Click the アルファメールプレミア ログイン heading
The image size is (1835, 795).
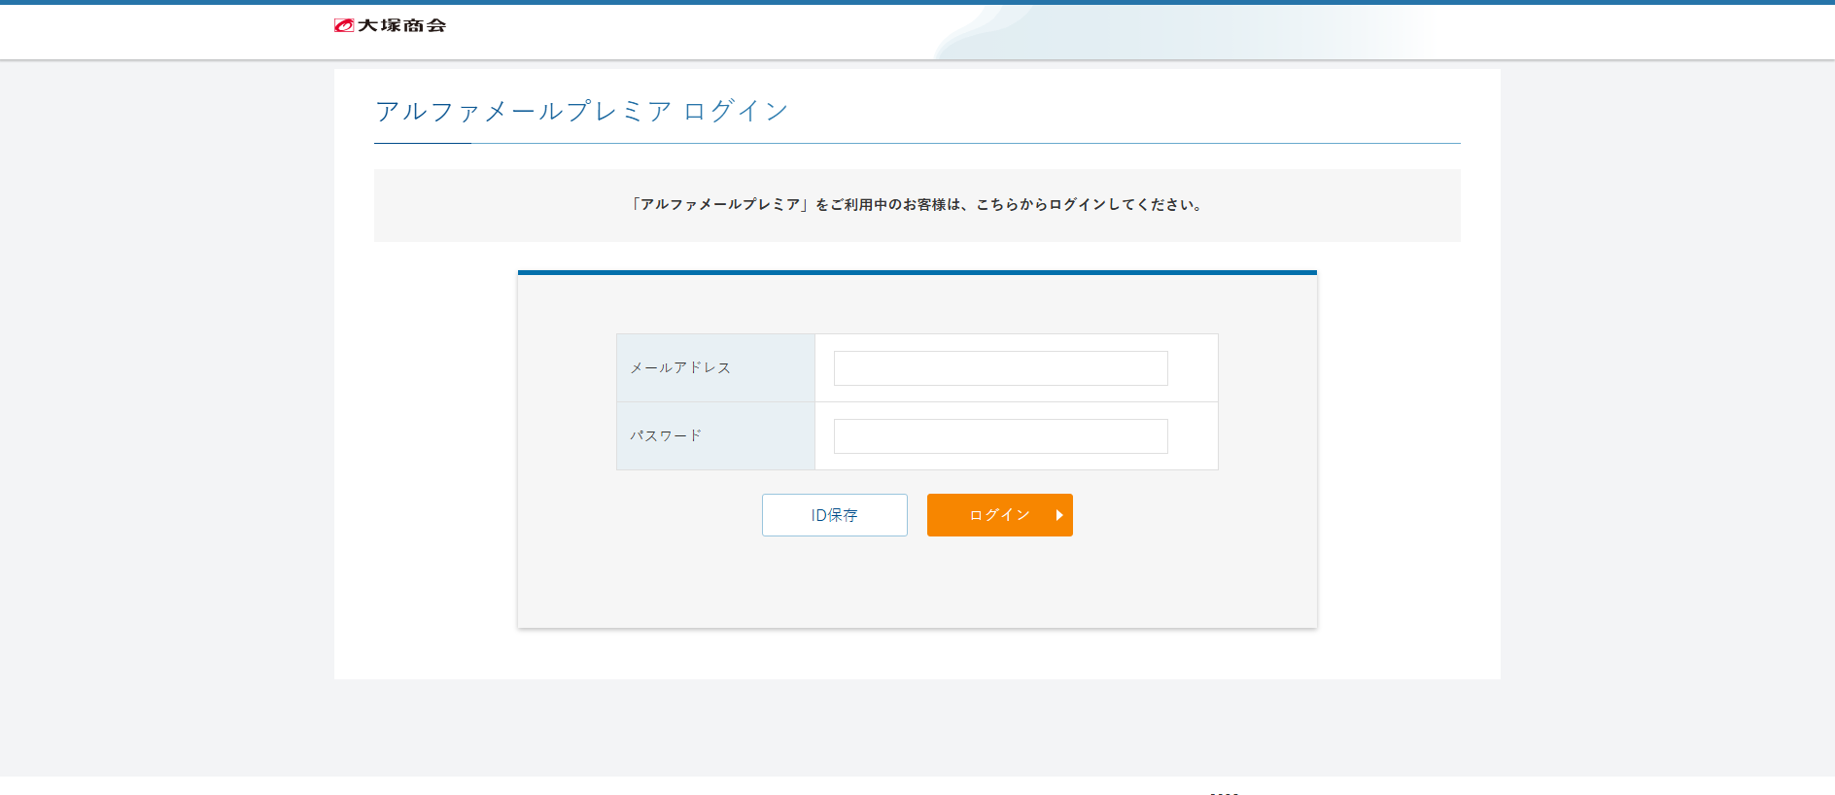[581, 111]
